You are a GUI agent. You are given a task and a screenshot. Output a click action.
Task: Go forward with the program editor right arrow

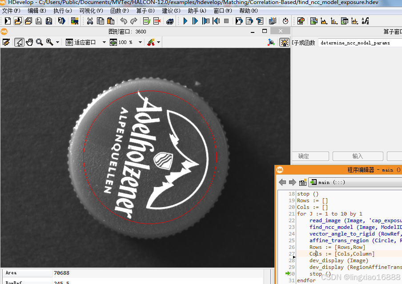[293, 182]
